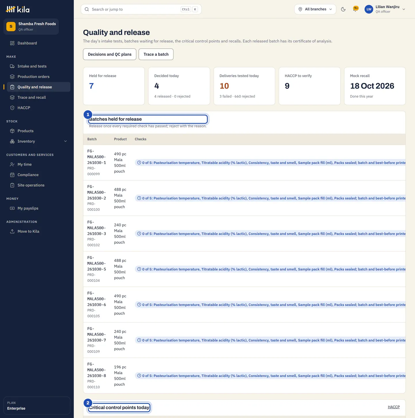Screen dimensions: 415x418
Task: Open the Lilian Wanjiru user menu chevron
Action: click(404, 9)
